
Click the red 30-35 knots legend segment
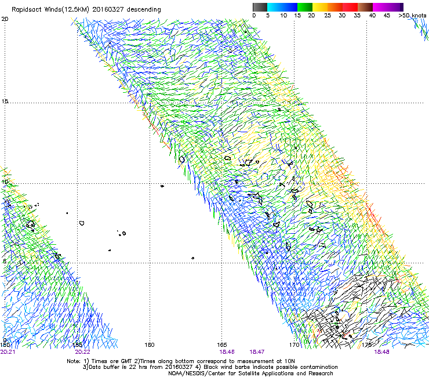350,7
